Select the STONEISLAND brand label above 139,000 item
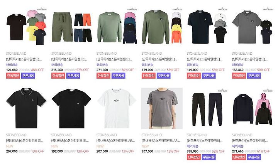Image resolution: width=278 pixels, height=165 pixels. pyautogui.click(x=152, y=54)
